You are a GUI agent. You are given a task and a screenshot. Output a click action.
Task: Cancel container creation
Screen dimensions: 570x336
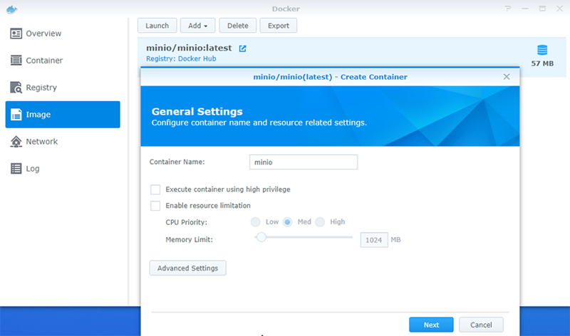(x=481, y=325)
